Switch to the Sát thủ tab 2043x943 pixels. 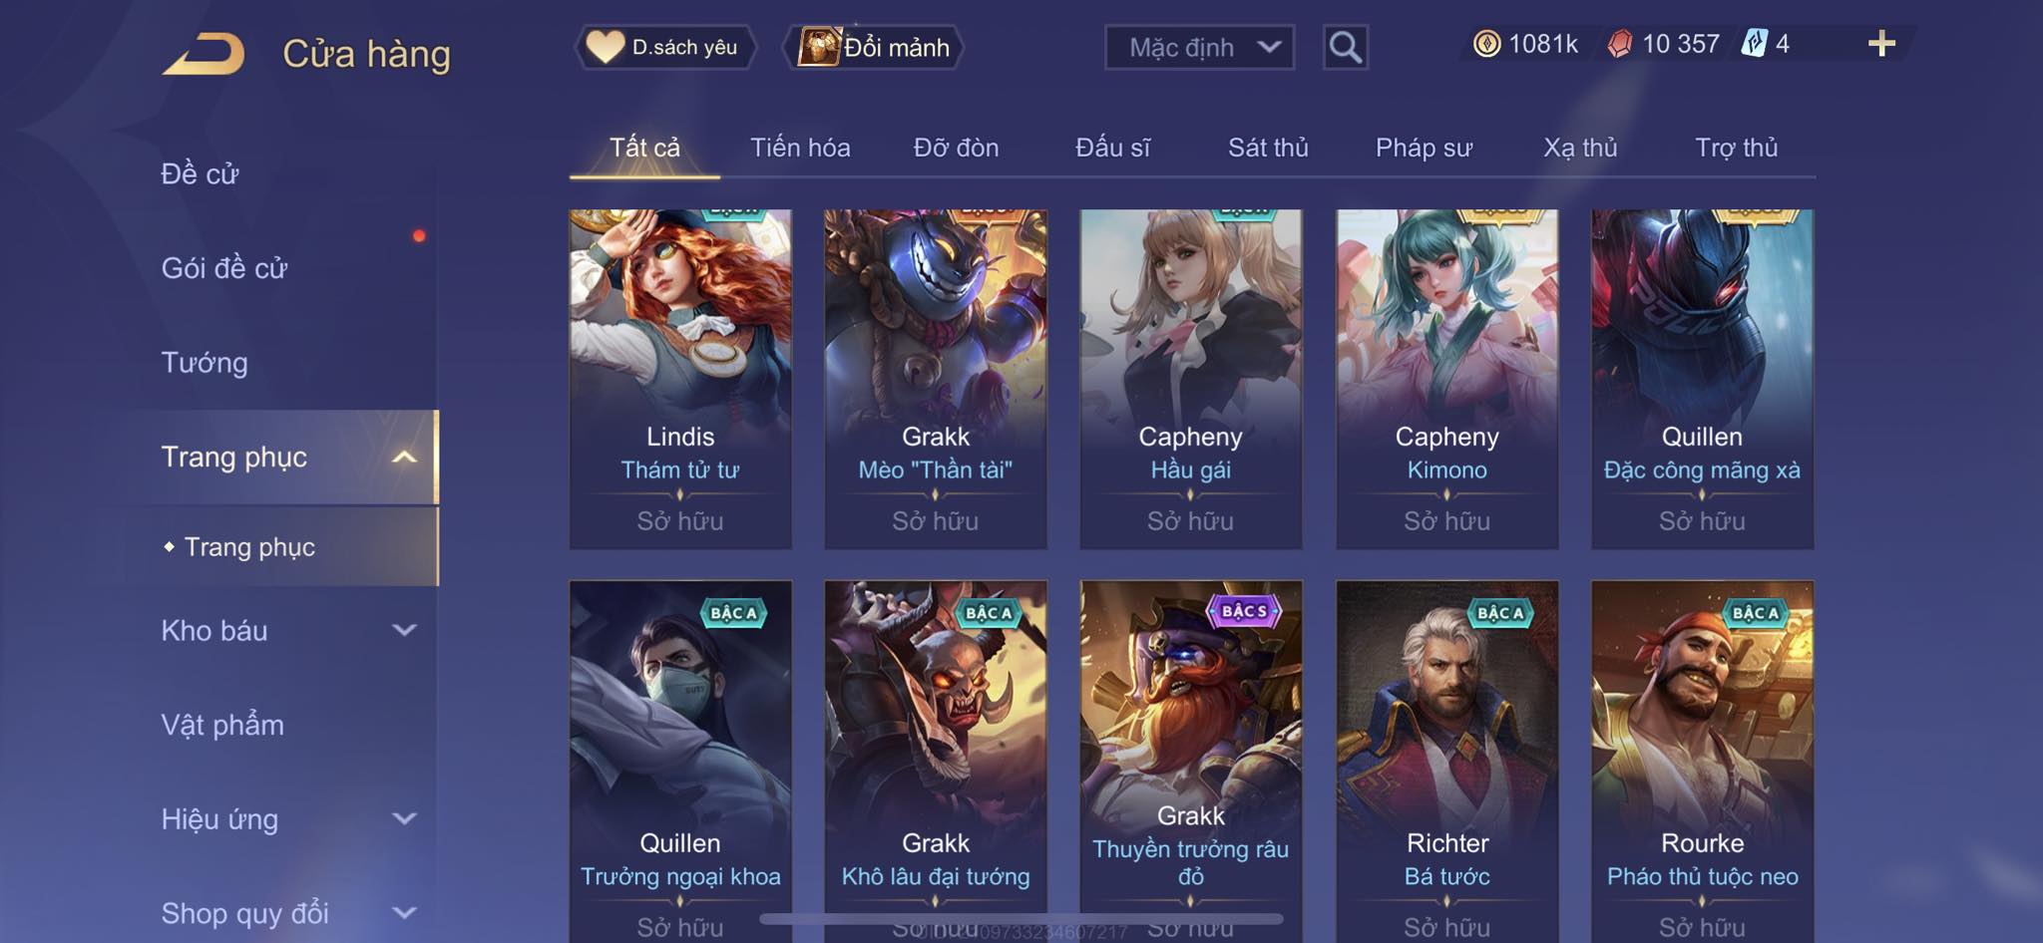pyautogui.click(x=1268, y=148)
